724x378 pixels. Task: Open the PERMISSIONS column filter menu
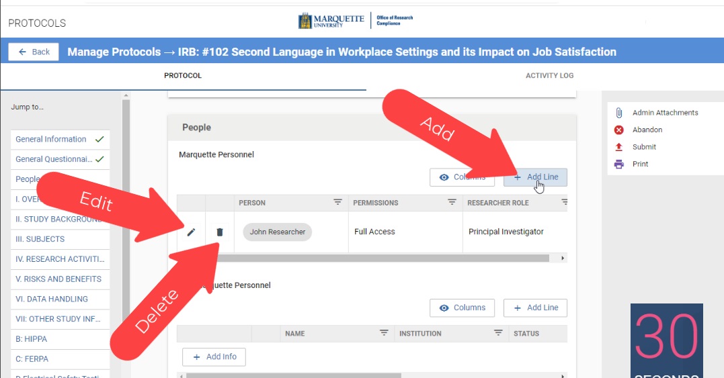pyautogui.click(x=452, y=203)
